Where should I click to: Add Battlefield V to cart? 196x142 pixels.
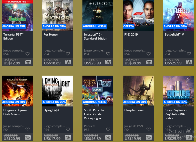pyautogui.click(x=189, y=62)
